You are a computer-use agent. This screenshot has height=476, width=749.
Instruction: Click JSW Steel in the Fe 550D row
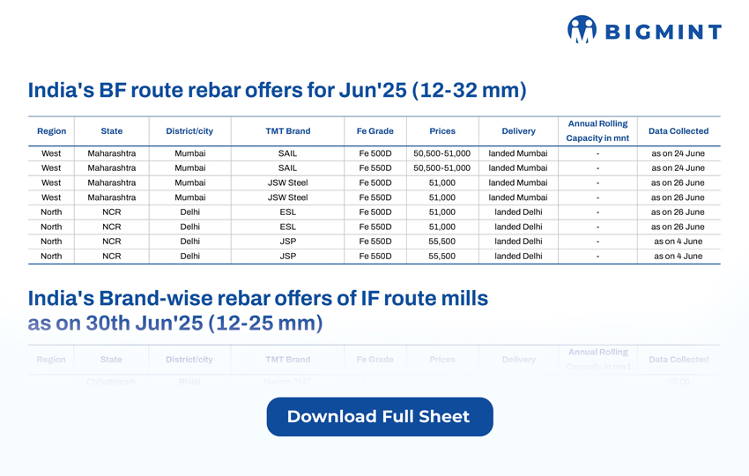287,197
